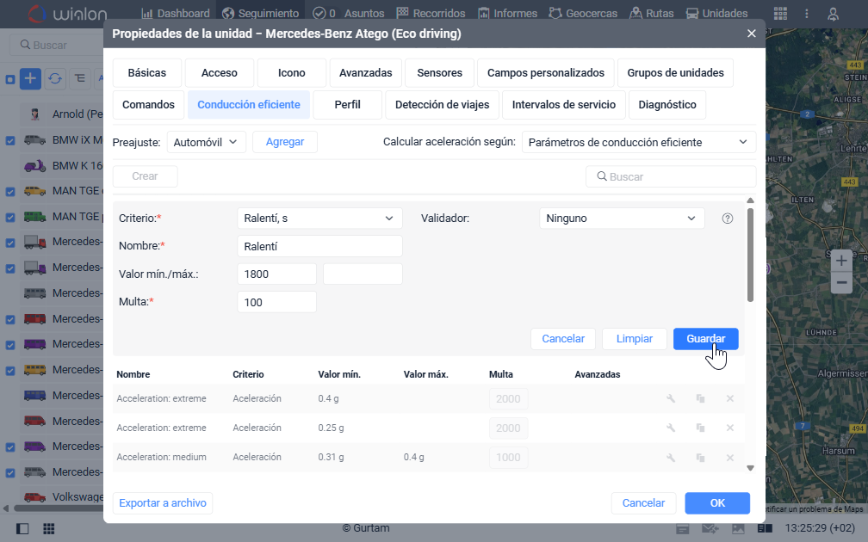Uncheck the first MAN TGE unit checkbox
The height and width of the screenshot is (542, 868).
pos(10,191)
